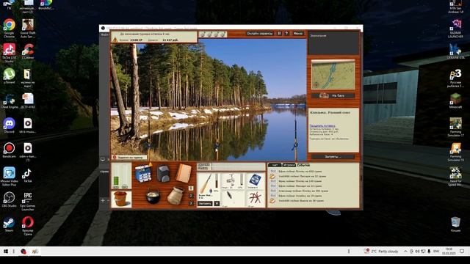
Task: Click the warning triangle in status panel
Action: point(115,40)
